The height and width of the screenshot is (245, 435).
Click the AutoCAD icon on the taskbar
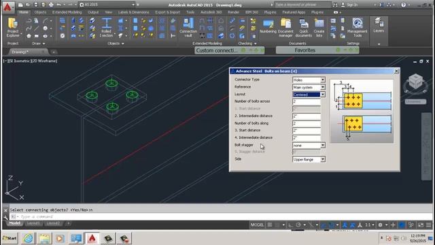coord(92,238)
